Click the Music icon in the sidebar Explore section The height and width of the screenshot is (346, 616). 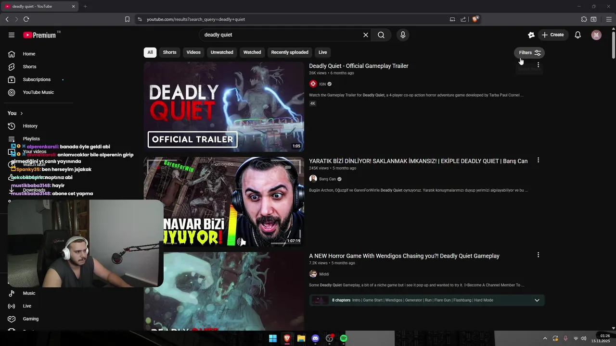point(12,293)
